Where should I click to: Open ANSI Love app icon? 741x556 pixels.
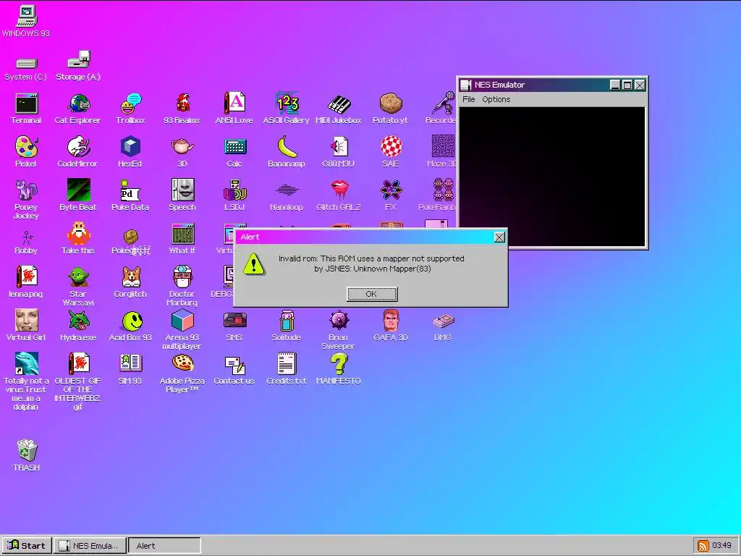coord(234,104)
